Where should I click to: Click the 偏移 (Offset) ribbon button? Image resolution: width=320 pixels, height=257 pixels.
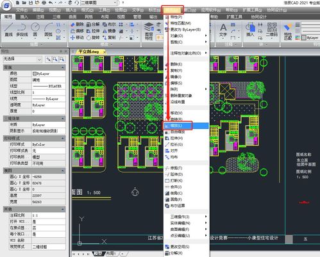click(x=77, y=31)
